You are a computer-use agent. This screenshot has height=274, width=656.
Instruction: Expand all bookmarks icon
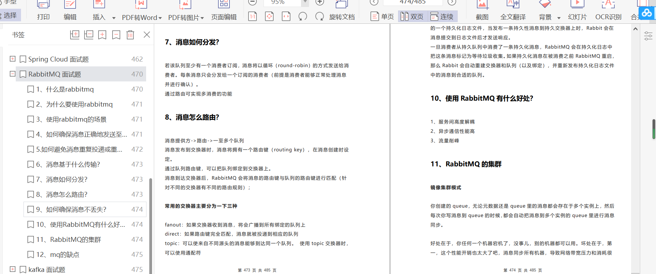coord(75,35)
